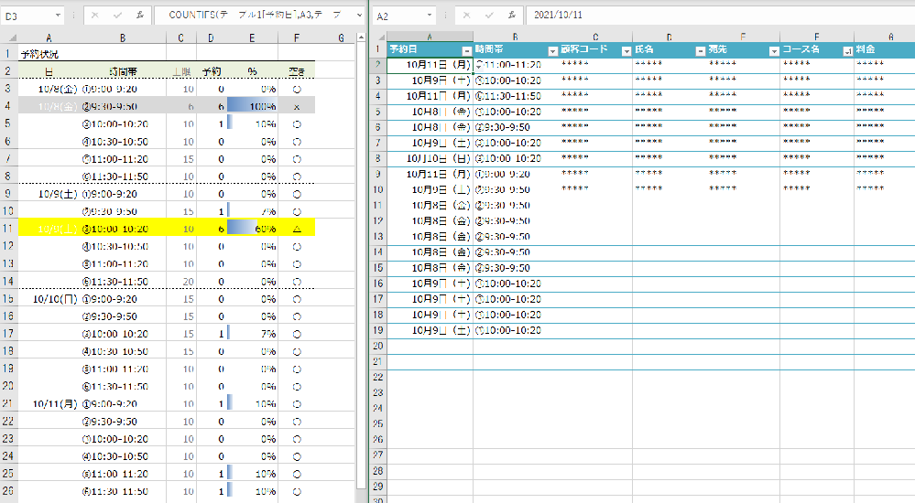Select column D header in right window
This screenshot has height=503, width=915.
point(669,37)
